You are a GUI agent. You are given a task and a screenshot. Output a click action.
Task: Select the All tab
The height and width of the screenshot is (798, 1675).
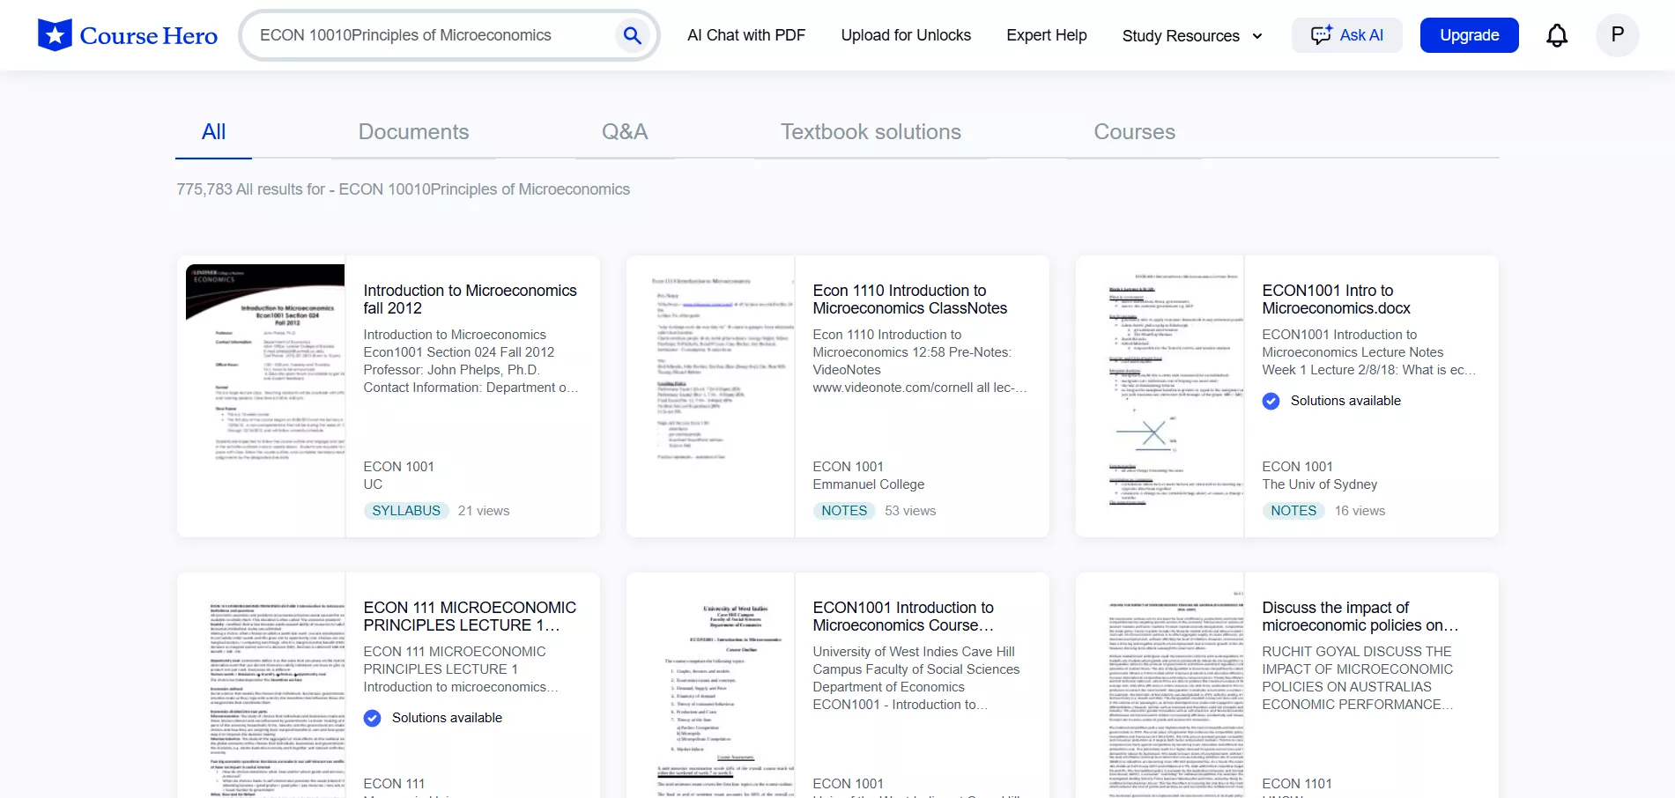[214, 132]
